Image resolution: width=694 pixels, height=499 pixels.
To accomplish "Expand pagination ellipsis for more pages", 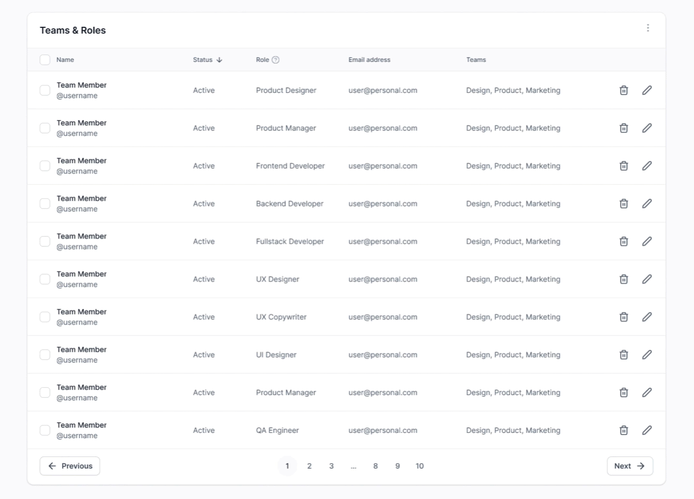I will pyautogui.click(x=353, y=466).
